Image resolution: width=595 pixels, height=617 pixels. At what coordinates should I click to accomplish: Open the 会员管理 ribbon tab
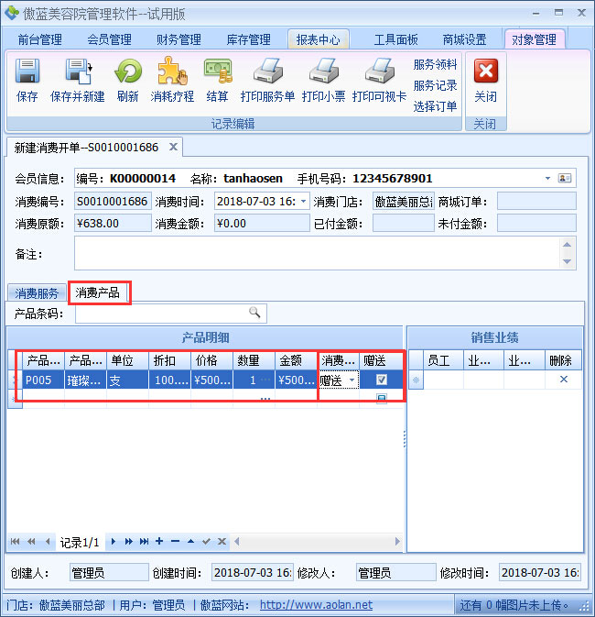pyautogui.click(x=109, y=39)
